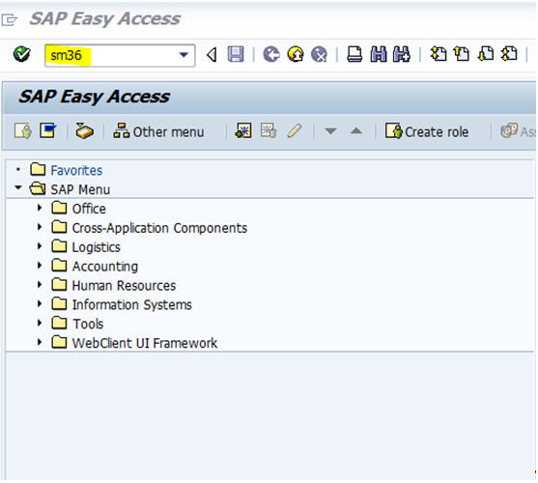This screenshot has width=538, height=483.
Task: Click the Next Page icon
Action: [x=486, y=54]
